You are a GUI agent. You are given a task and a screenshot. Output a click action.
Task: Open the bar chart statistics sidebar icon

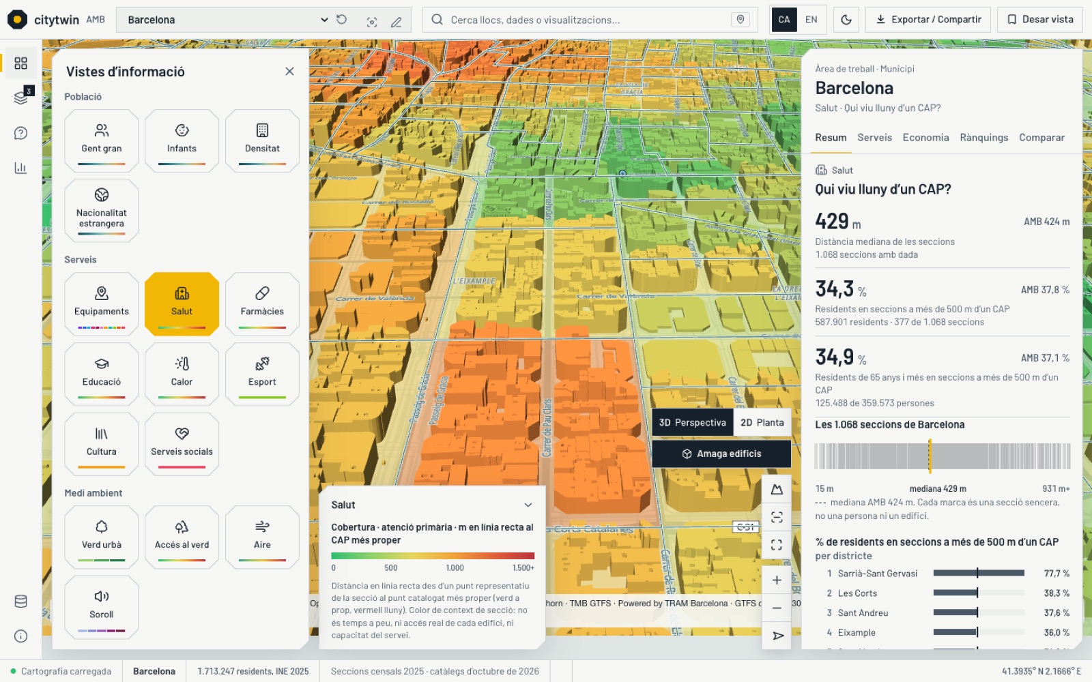(x=21, y=168)
